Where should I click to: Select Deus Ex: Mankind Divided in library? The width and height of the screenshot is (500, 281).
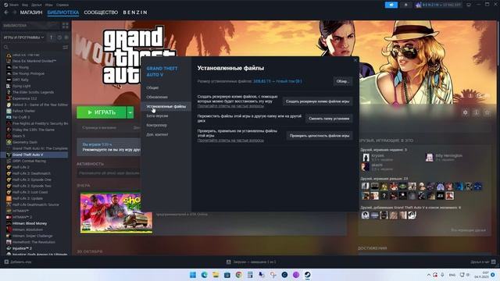coord(34,61)
